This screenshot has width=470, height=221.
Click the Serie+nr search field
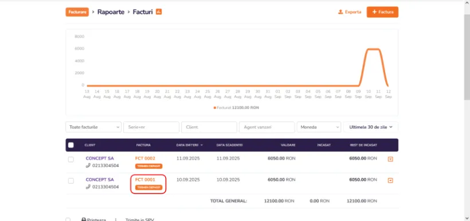[151, 127]
